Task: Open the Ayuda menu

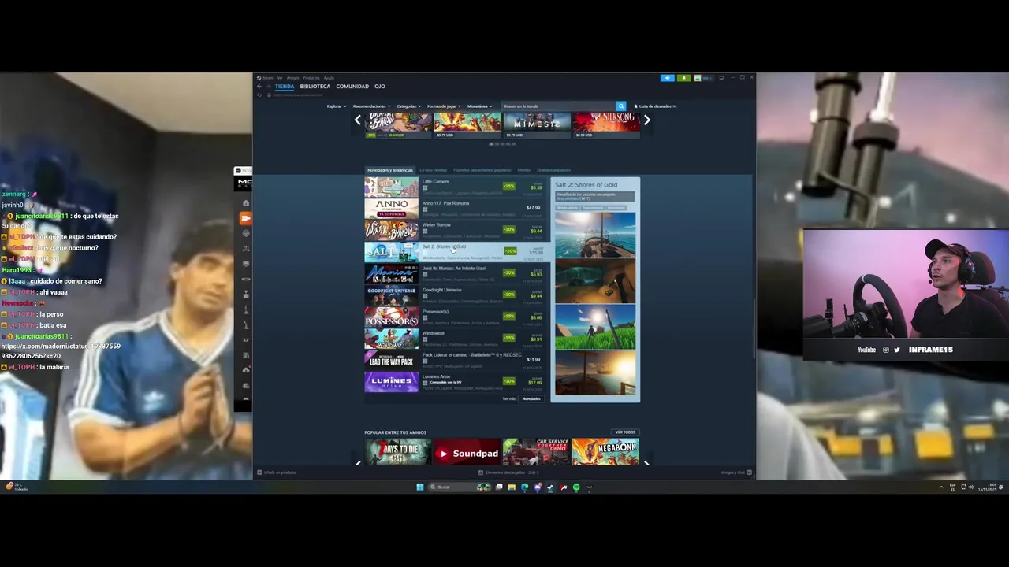Action: (330, 78)
